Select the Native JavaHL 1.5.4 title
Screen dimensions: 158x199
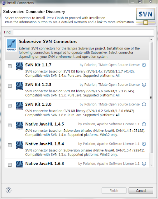click(45, 144)
